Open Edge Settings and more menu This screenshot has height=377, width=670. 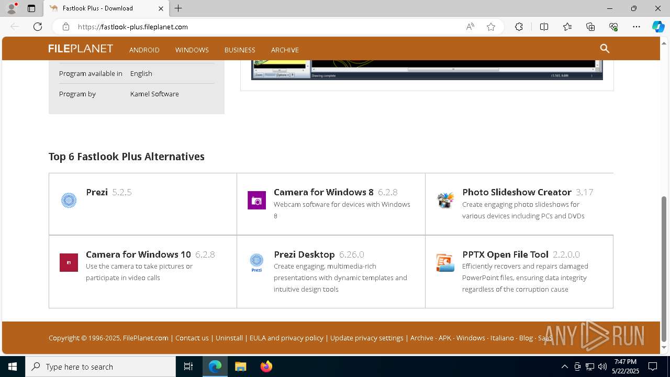pos(636,27)
